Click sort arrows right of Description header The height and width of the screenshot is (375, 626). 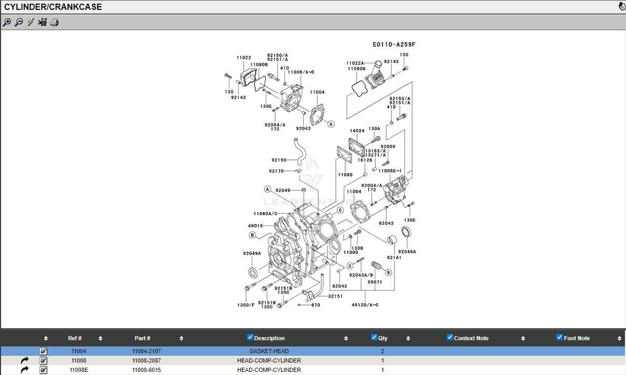346,339
